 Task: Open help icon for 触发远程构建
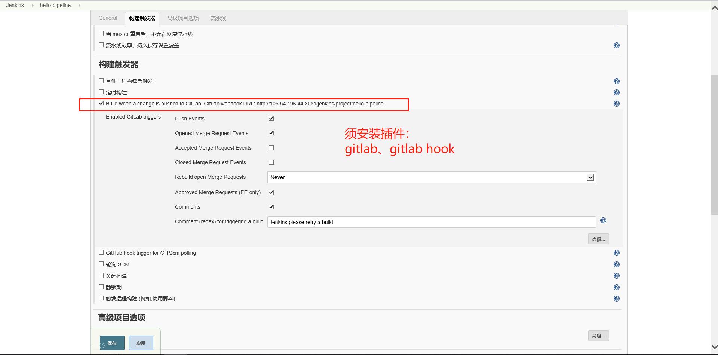(617, 299)
